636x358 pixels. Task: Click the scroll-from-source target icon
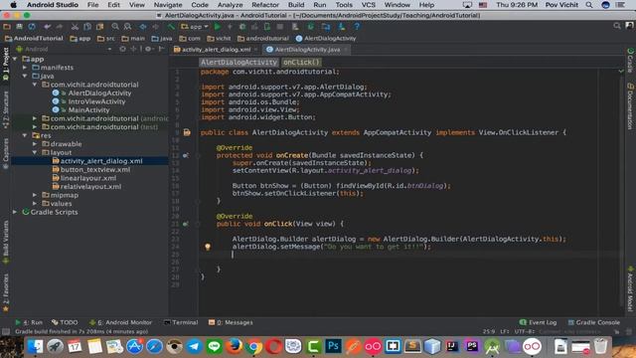(122, 49)
